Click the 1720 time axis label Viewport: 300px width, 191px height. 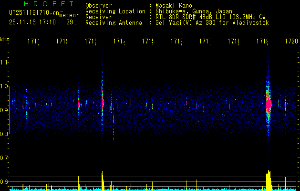(x=291, y=41)
